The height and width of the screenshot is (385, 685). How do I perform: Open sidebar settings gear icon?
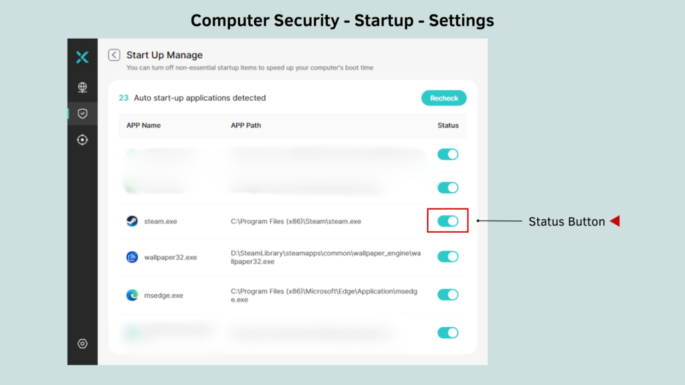tap(82, 343)
